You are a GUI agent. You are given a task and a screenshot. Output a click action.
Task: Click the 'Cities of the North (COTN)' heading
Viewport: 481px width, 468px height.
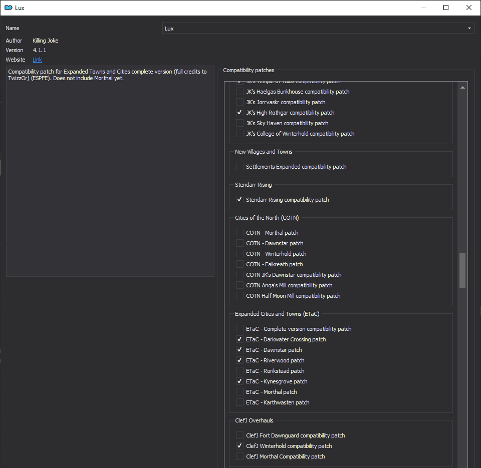tap(267, 218)
